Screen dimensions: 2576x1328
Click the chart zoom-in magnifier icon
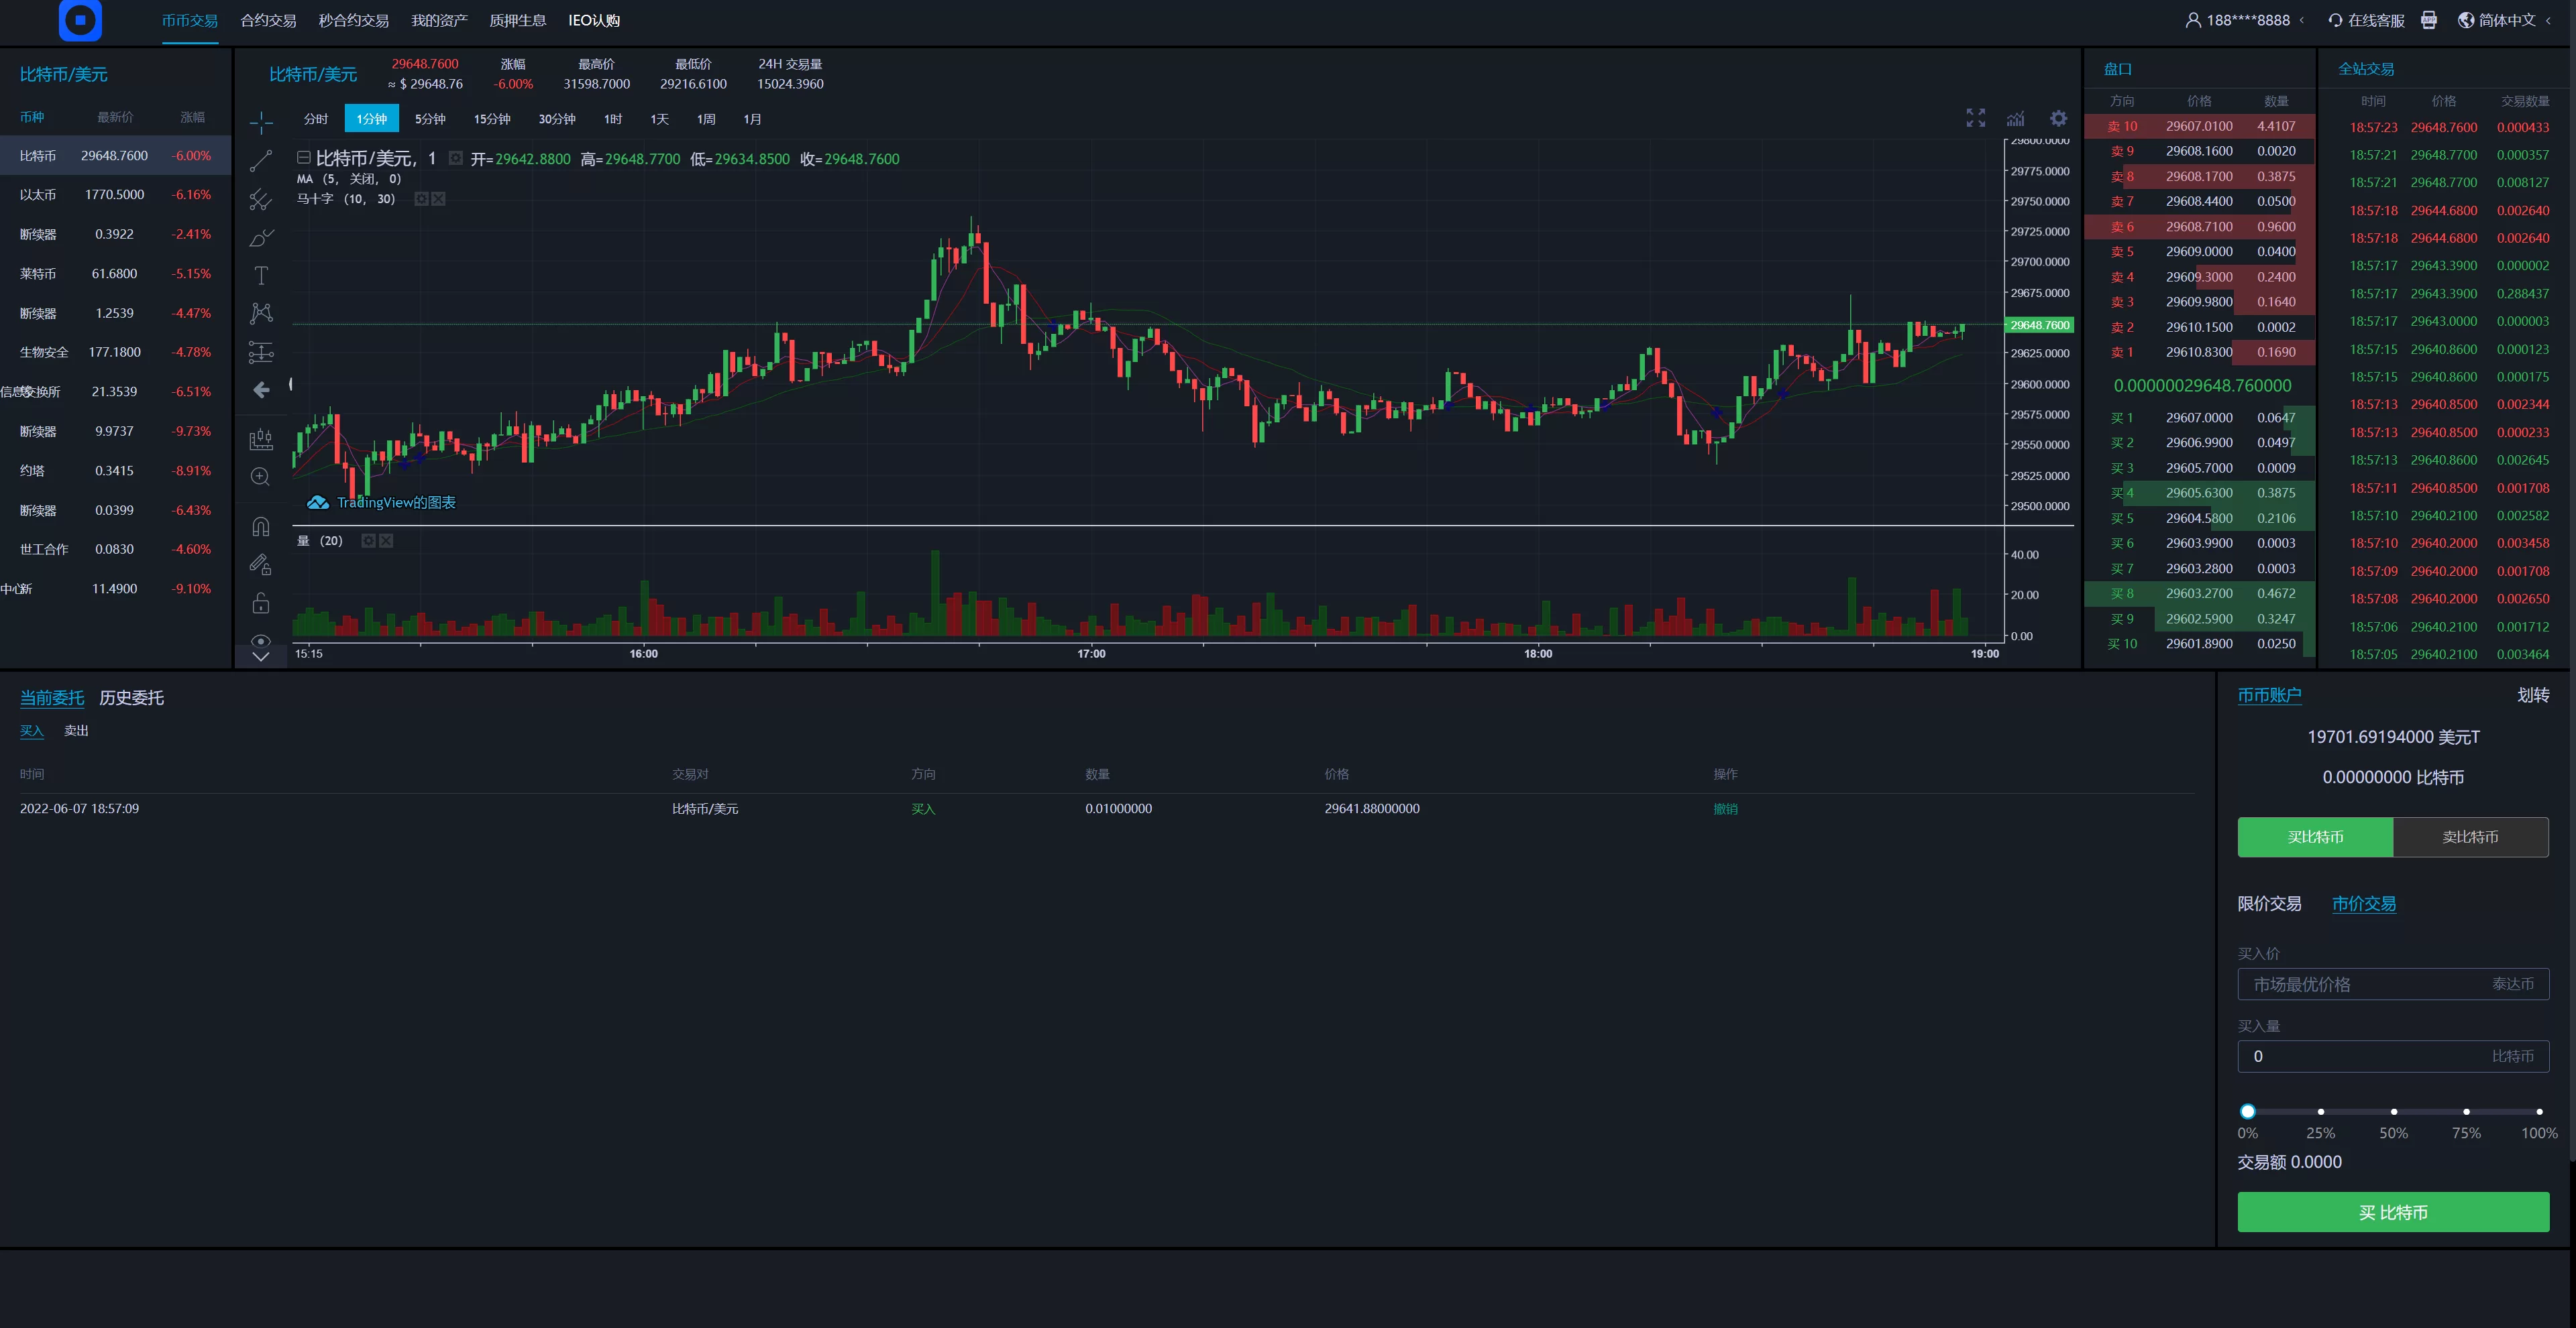tap(261, 477)
